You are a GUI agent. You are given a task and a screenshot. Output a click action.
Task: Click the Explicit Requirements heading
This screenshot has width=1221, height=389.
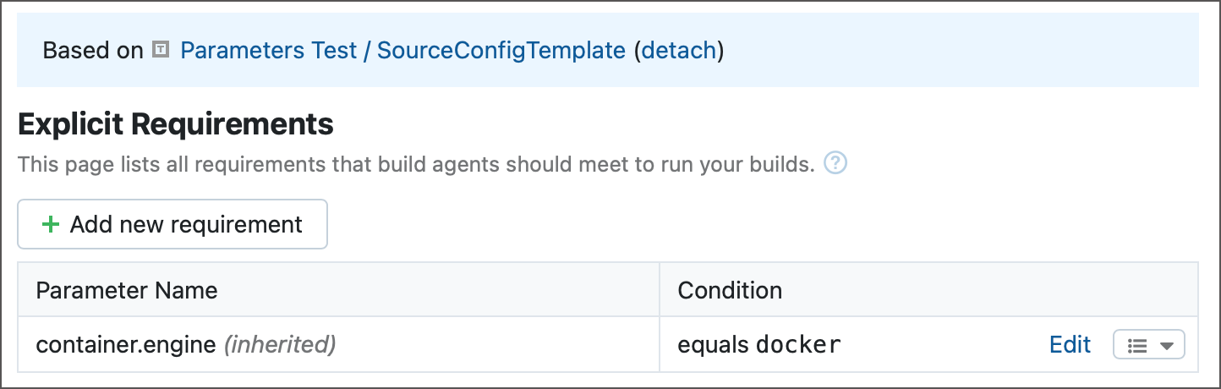[x=176, y=125]
